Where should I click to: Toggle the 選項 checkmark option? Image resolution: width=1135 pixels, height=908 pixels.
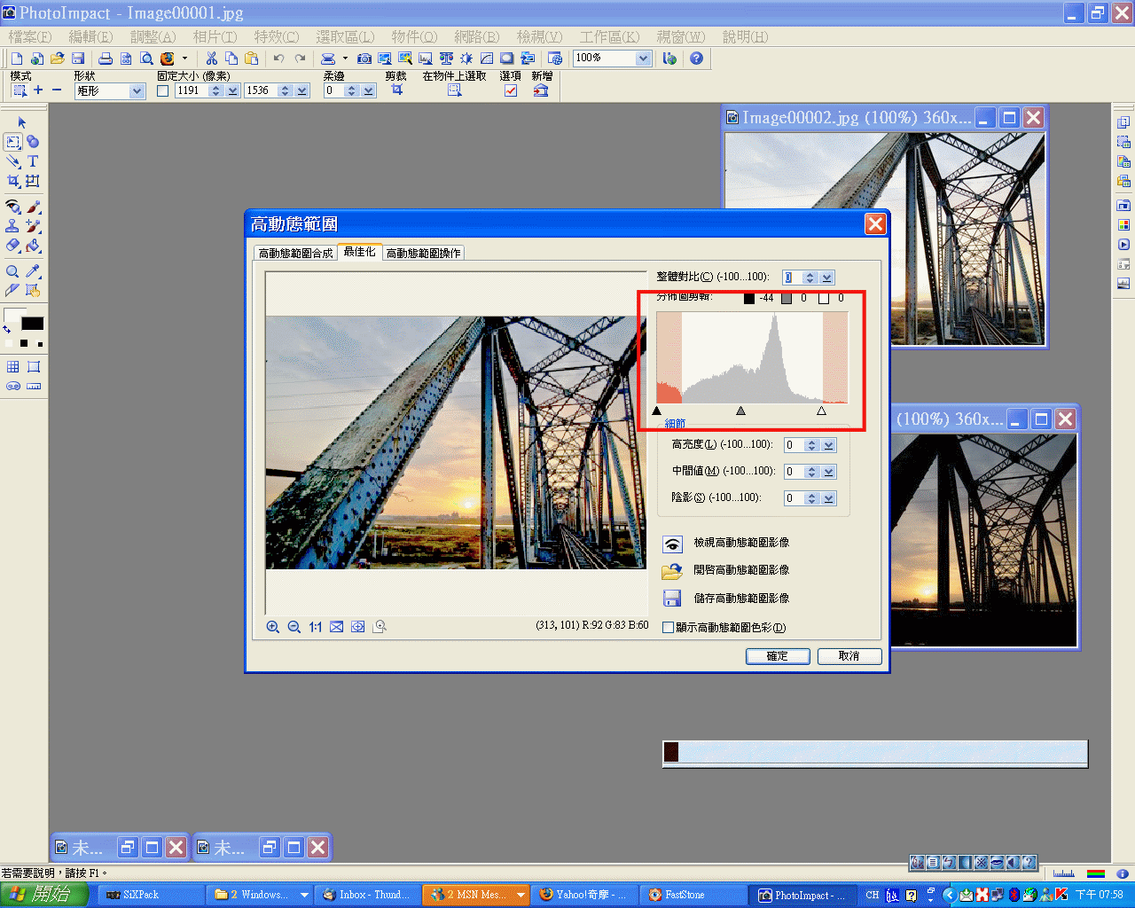pyautogui.click(x=511, y=90)
